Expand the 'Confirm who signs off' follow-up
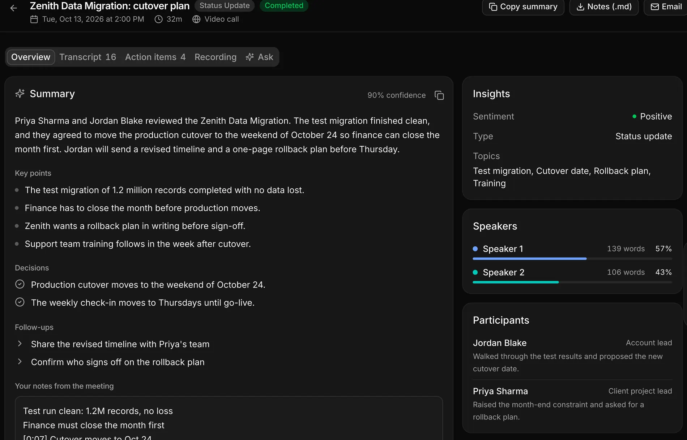The image size is (687, 440). tap(20, 362)
